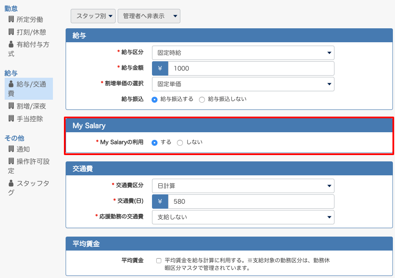This screenshot has height=278, width=395.
Task: Click person icon beside 有給付与方式
Action: click(11, 44)
